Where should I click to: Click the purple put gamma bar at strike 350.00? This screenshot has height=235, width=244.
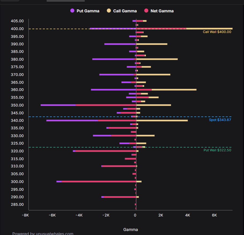58,105
